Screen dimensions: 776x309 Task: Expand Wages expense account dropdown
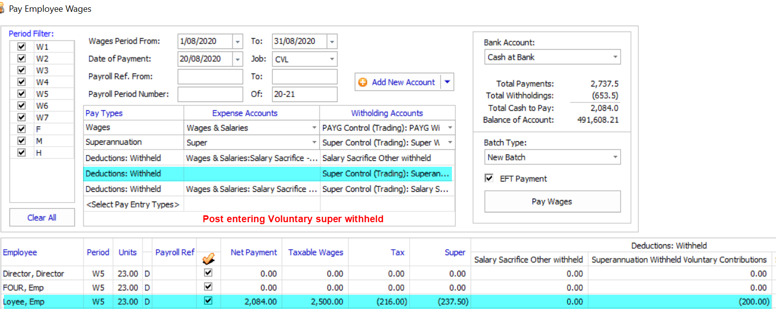[314, 128]
